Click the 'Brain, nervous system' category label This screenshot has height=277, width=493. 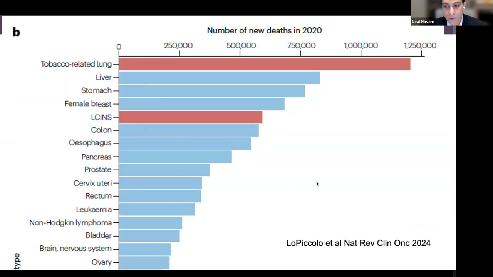click(x=75, y=249)
